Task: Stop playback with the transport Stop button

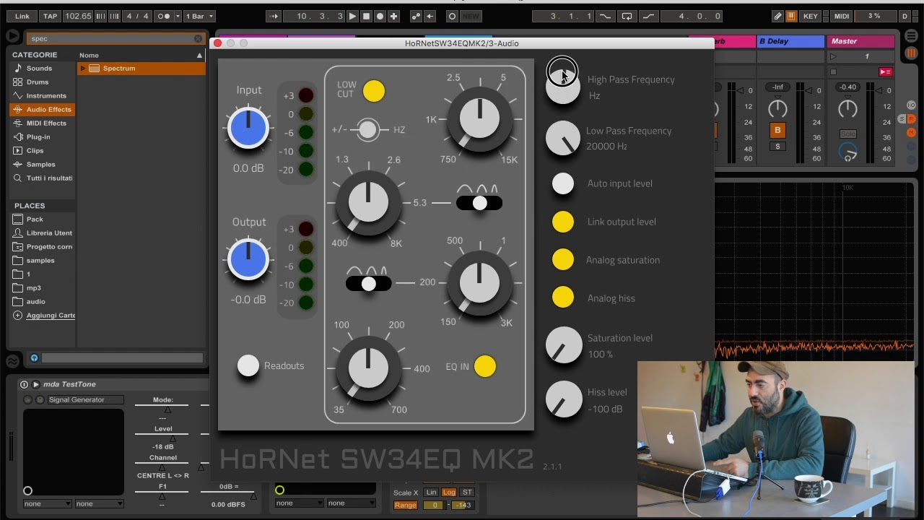Action: (x=366, y=16)
